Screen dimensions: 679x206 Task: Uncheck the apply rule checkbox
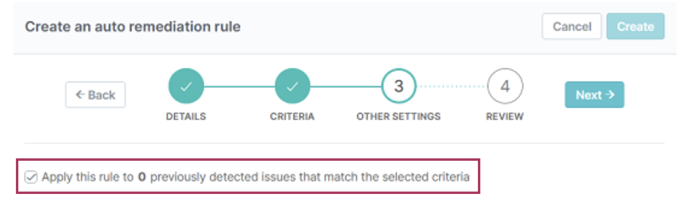[x=31, y=178]
